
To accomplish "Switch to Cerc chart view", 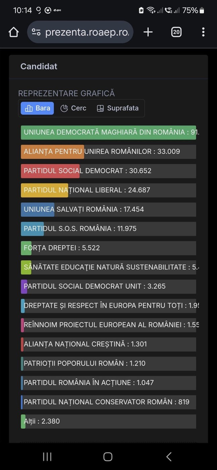I will coord(73,108).
